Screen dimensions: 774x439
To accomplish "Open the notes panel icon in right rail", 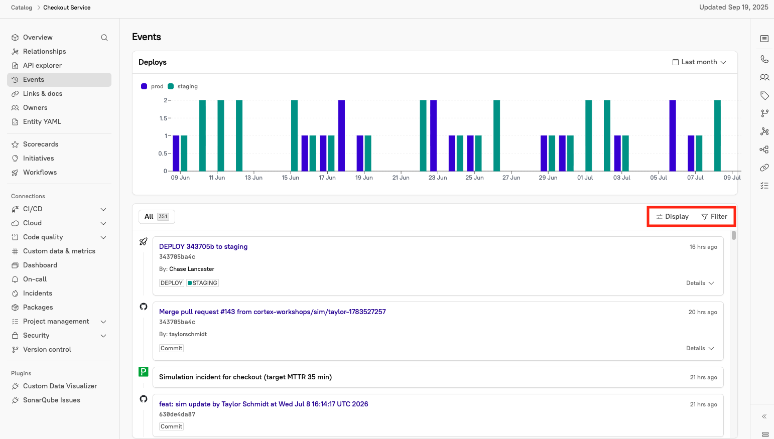I will [x=764, y=39].
